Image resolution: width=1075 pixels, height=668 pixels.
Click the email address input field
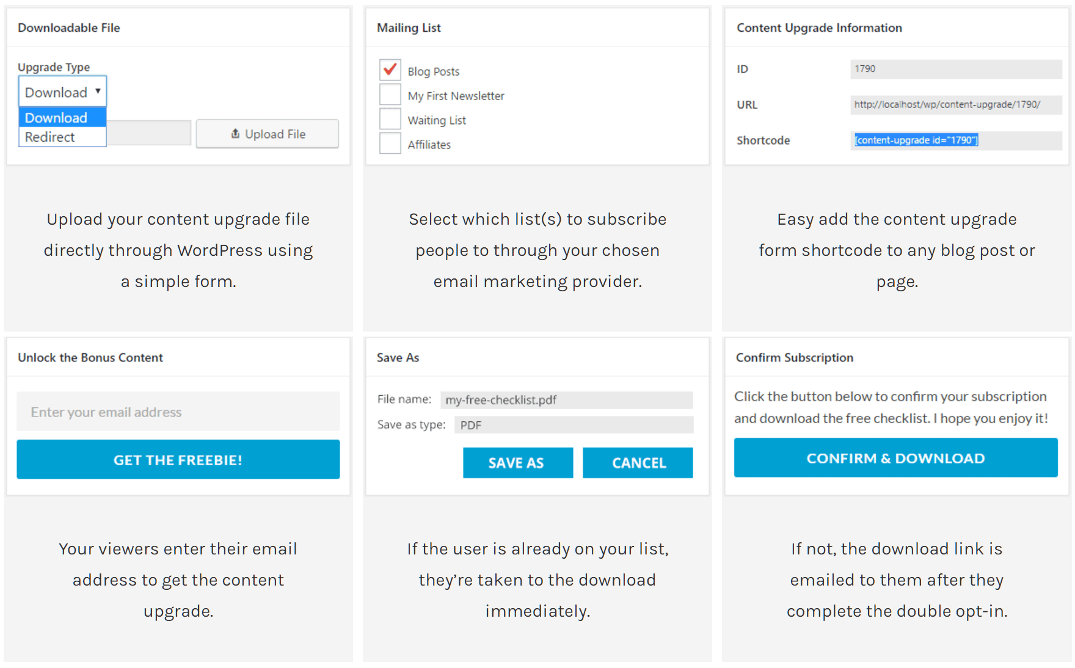point(178,411)
